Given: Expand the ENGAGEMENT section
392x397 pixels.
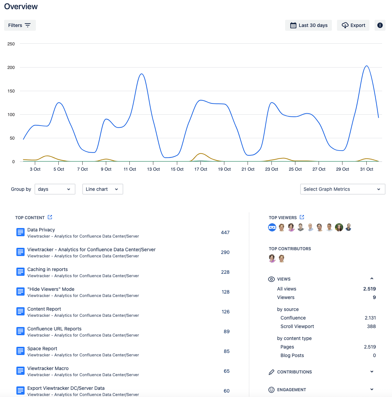Looking at the screenshot, I should coord(372,389).
